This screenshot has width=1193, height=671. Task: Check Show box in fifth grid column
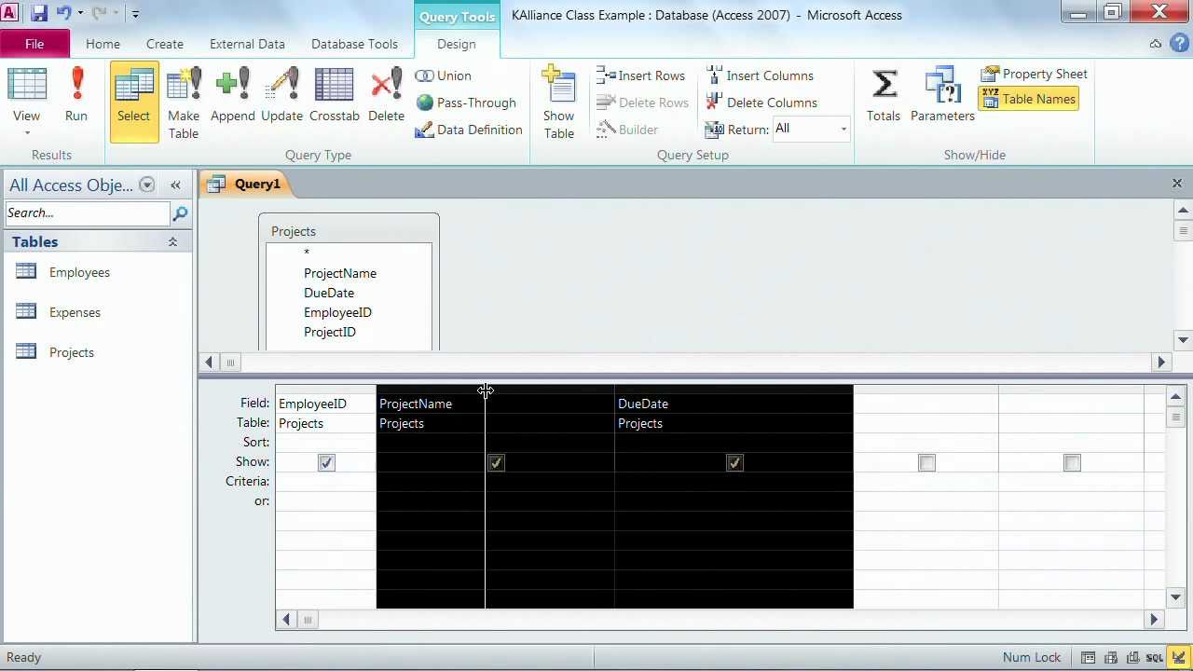[1072, 462]
